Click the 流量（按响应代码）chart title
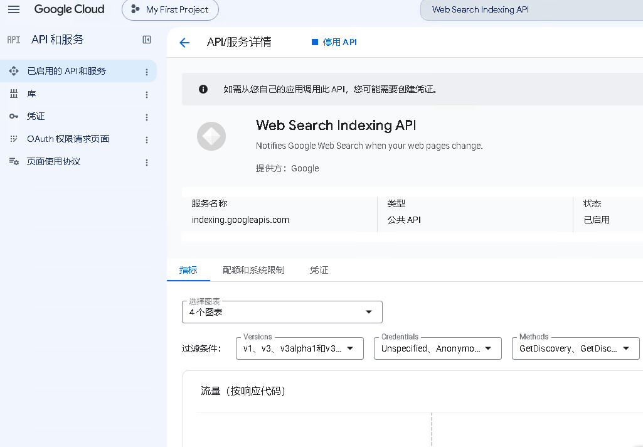Screen dimensions: 643x447 [x=243, y=391]
